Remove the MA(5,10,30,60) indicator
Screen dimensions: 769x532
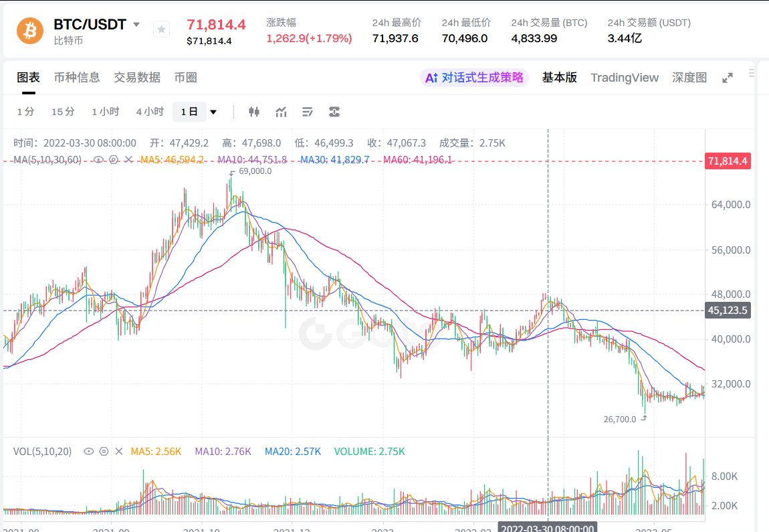[128, 159]
